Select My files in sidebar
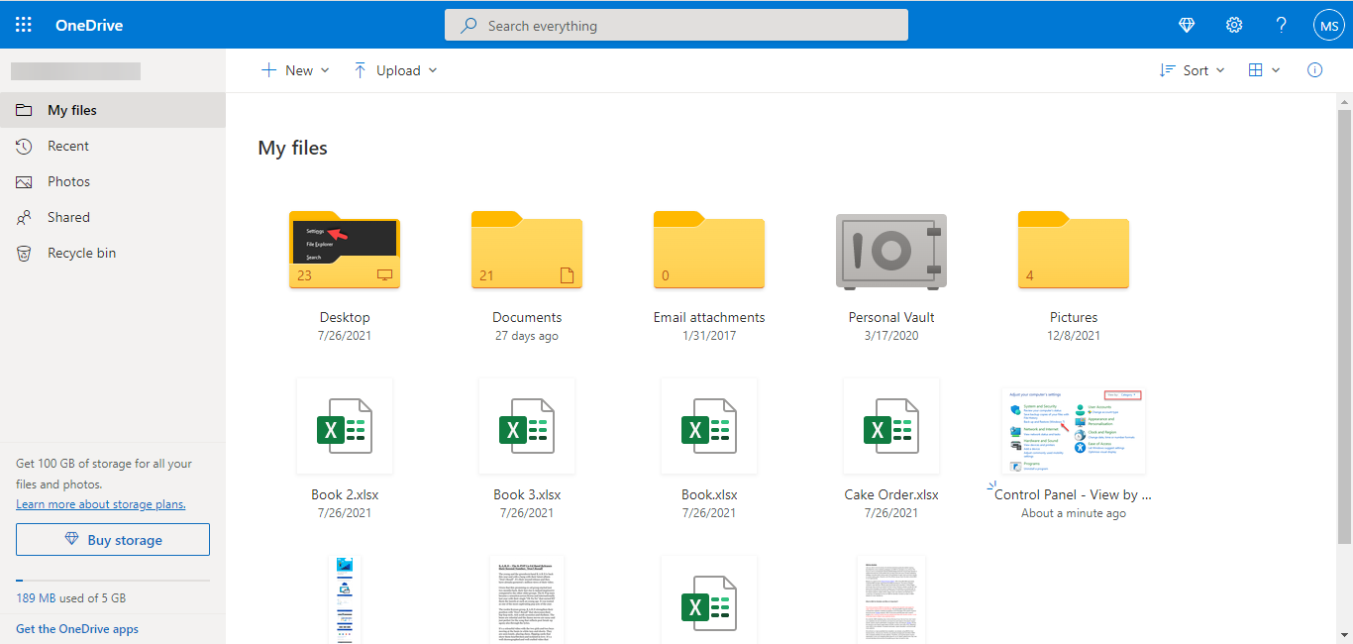This screenshot has height=644, width=1353. 113,110
